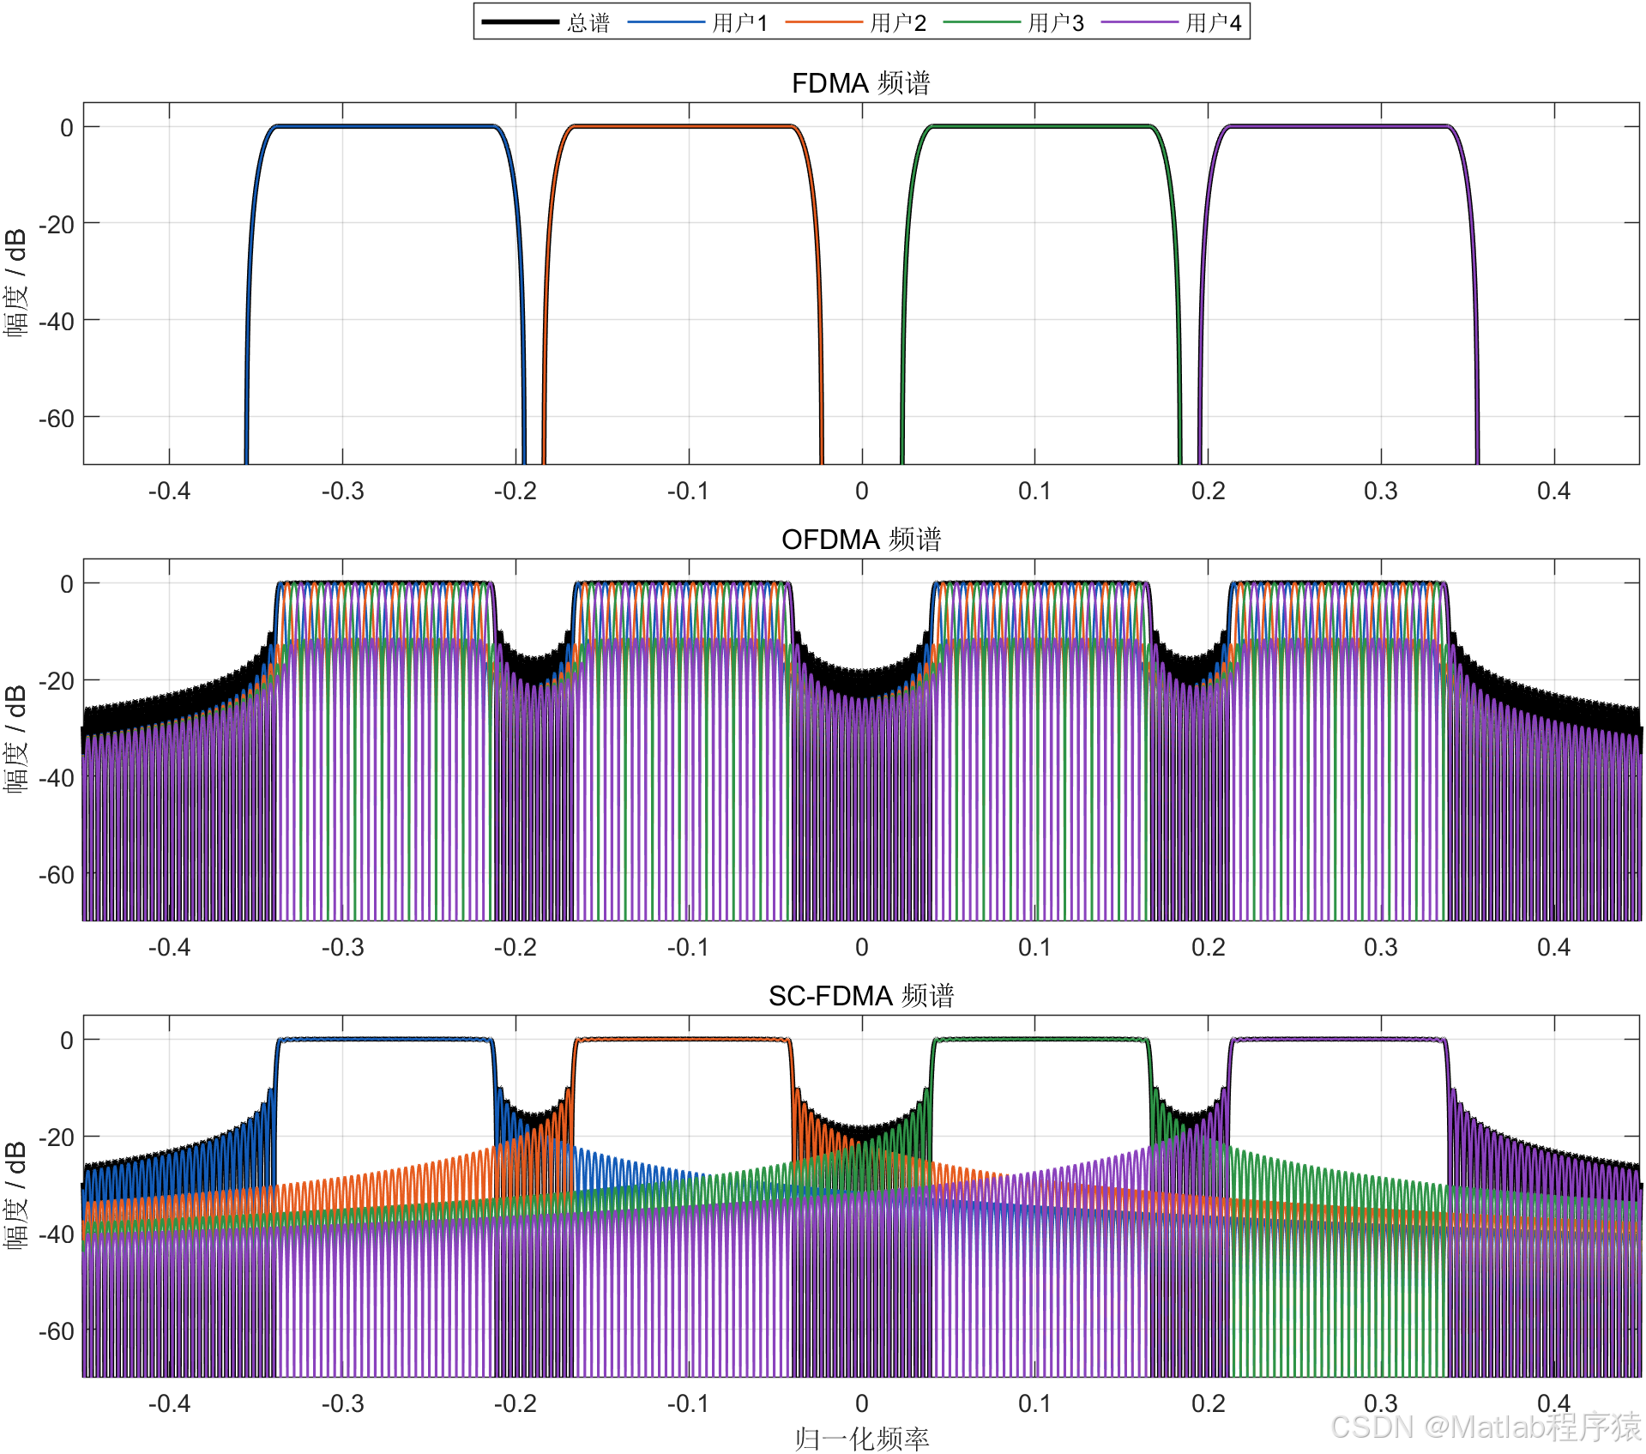1646x1454 pixels.
Task: Click the black 总谱 line sample in legend
Action: (520, 22)
